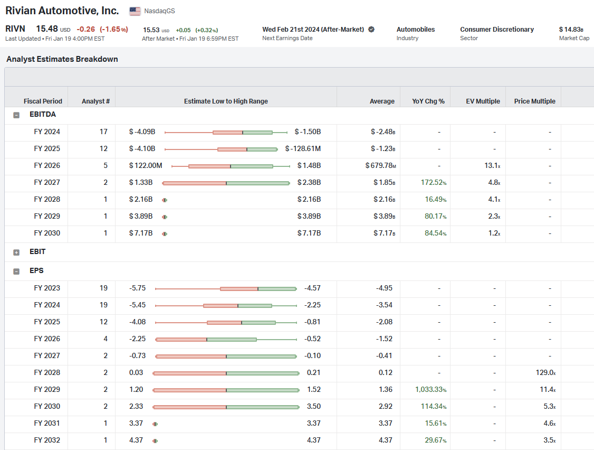Collapse the EPS section
The width and height of the screenshot is (594, 450).
click(16, 271)
